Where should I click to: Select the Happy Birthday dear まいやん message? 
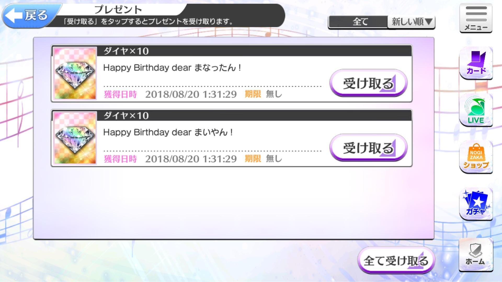tap(168, 132)
